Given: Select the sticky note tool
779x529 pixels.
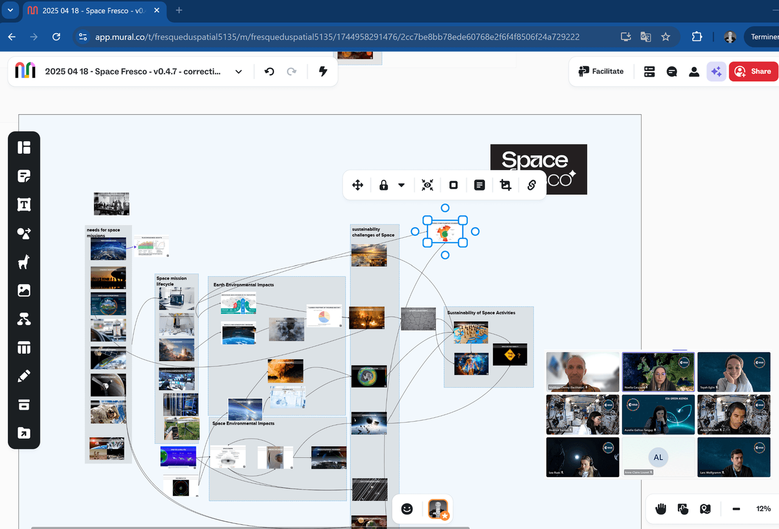Looking at the screenshot, I should point(24,176).
